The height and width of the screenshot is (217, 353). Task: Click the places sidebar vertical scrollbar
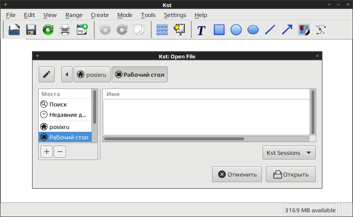95,107
